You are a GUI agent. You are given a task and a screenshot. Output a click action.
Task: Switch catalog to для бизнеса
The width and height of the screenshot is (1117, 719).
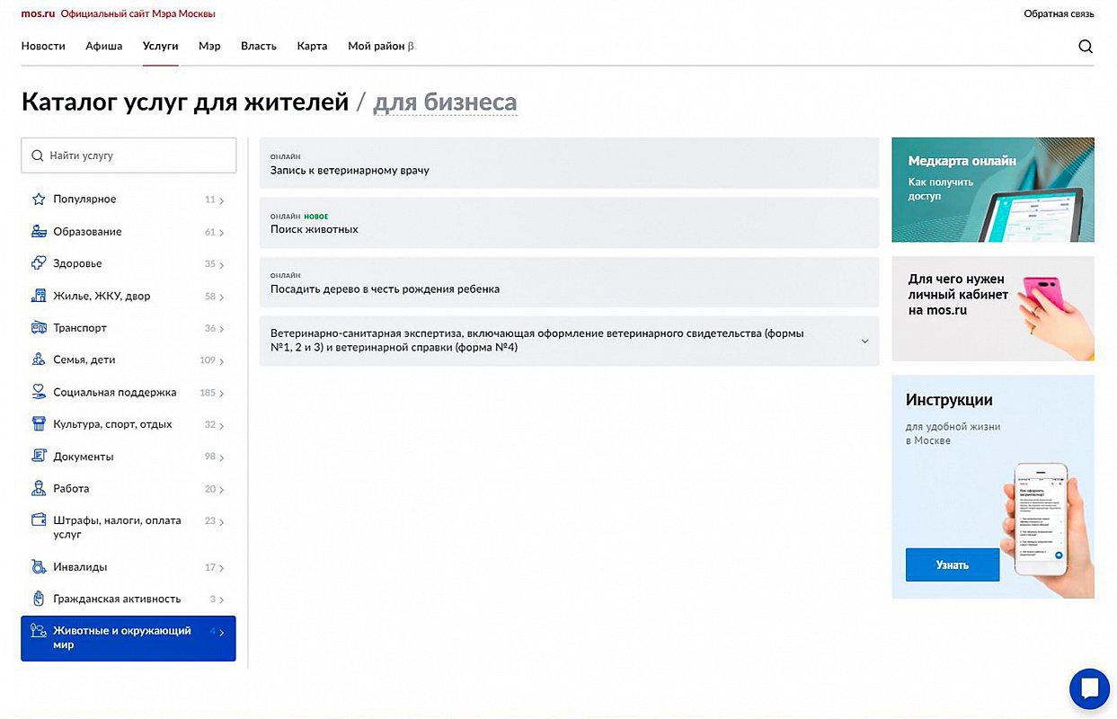445,102
